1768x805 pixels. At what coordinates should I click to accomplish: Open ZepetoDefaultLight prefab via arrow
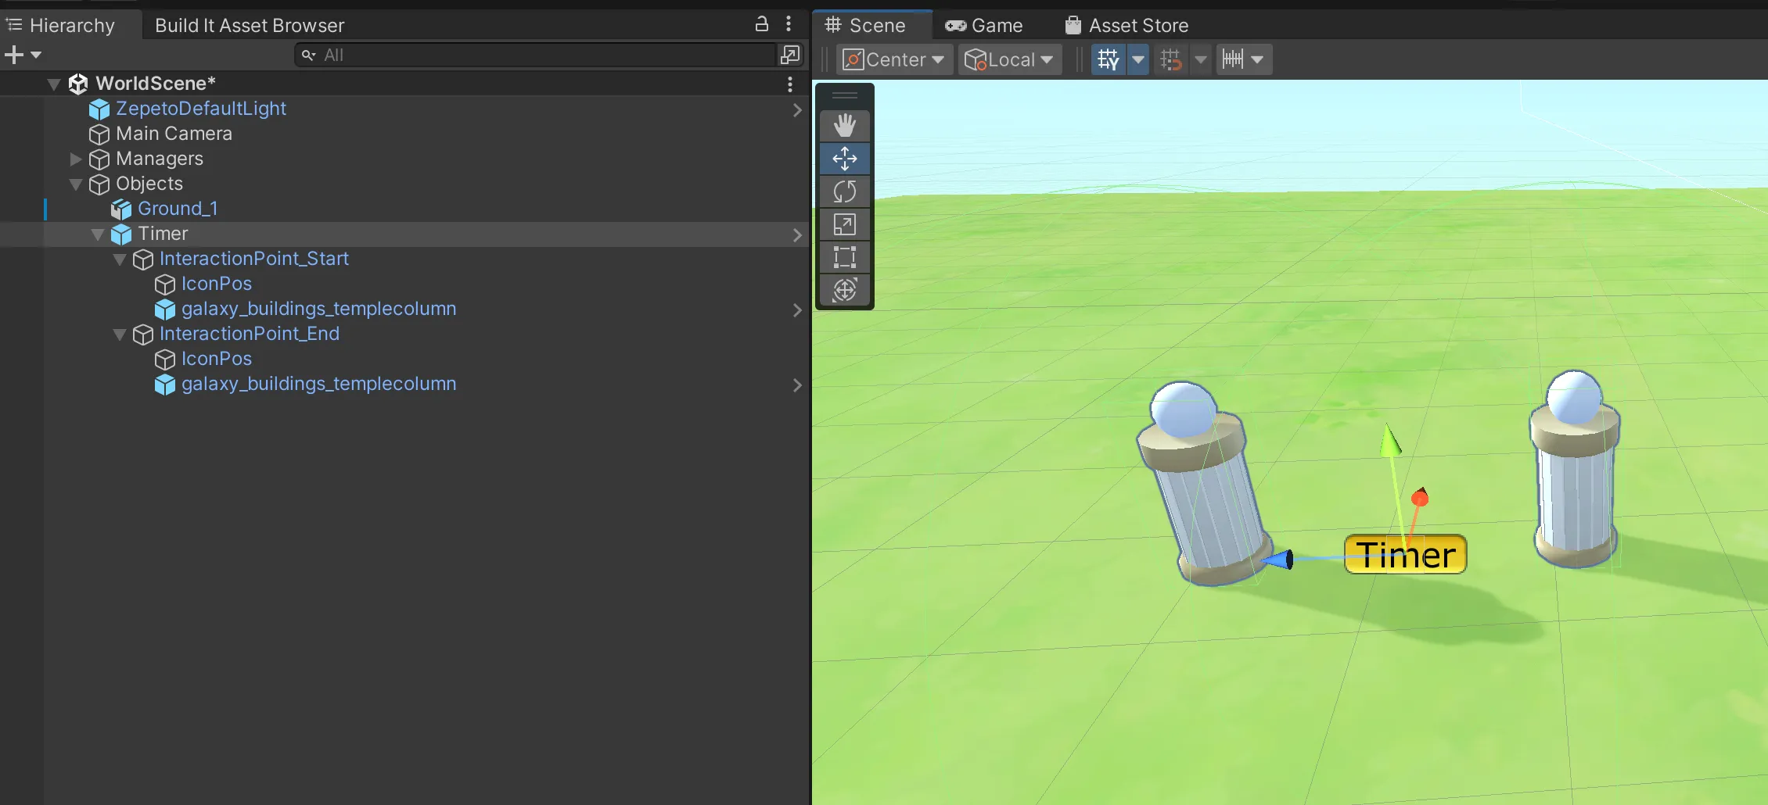(x=797, y=110)
